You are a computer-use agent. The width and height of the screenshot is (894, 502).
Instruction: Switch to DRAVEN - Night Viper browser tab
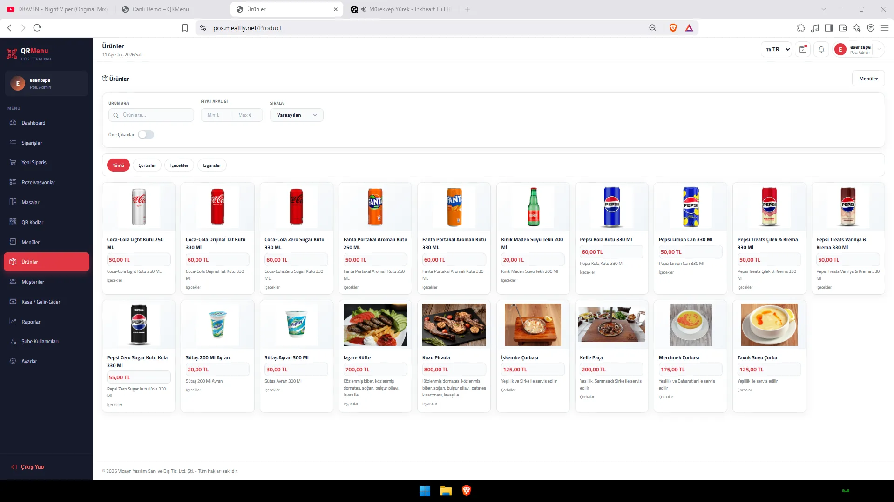[x=57, y=9]
